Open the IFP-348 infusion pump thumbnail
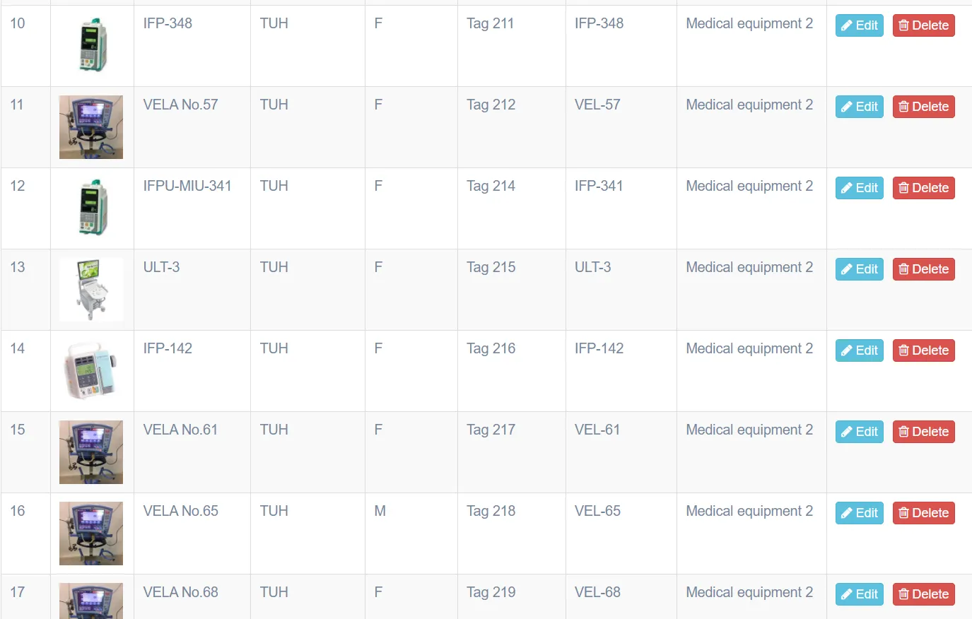This screenshot has height=619, width=972. coord(92,45)
